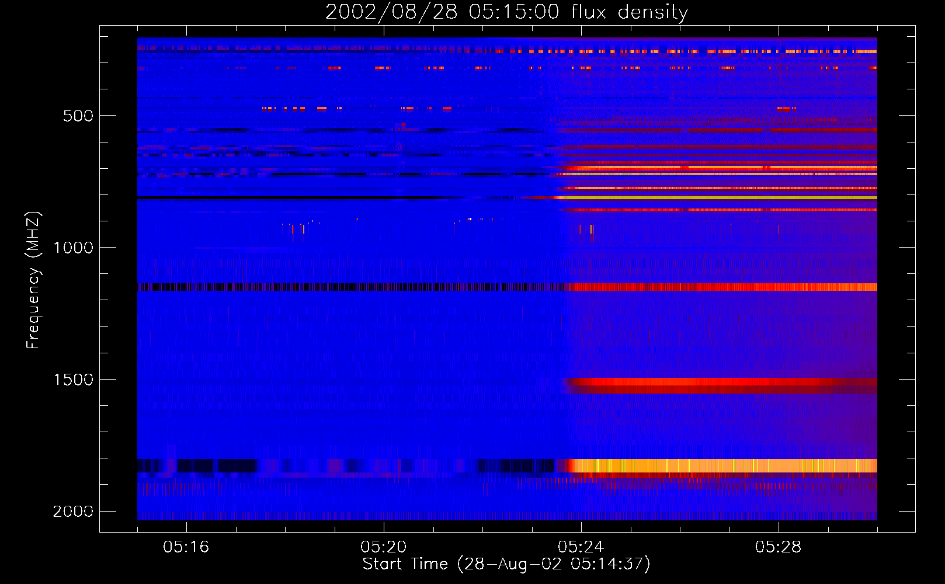Click the 'Start Time (28-Aug-02 05:14:37)' label
This screenshot has width=945, height=584.
click(506, 564)
